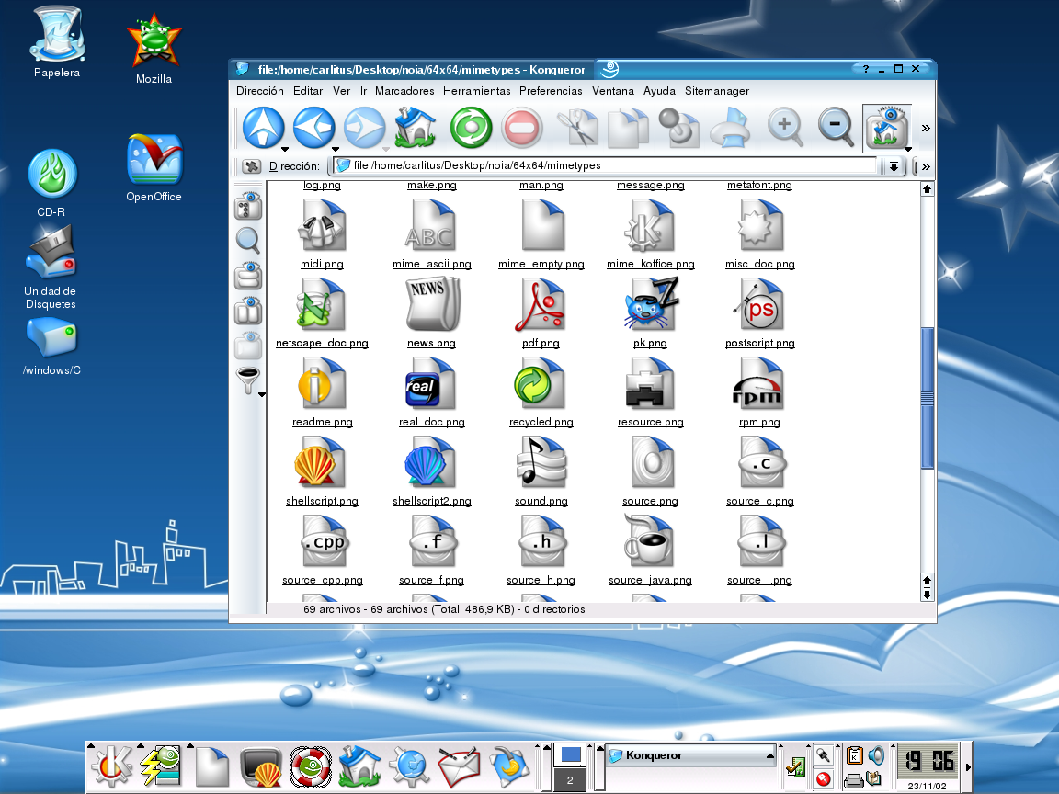Screen dimensions: 1059x794
Task: Open the source_java.png file link
Action: (x=650, y=580)
